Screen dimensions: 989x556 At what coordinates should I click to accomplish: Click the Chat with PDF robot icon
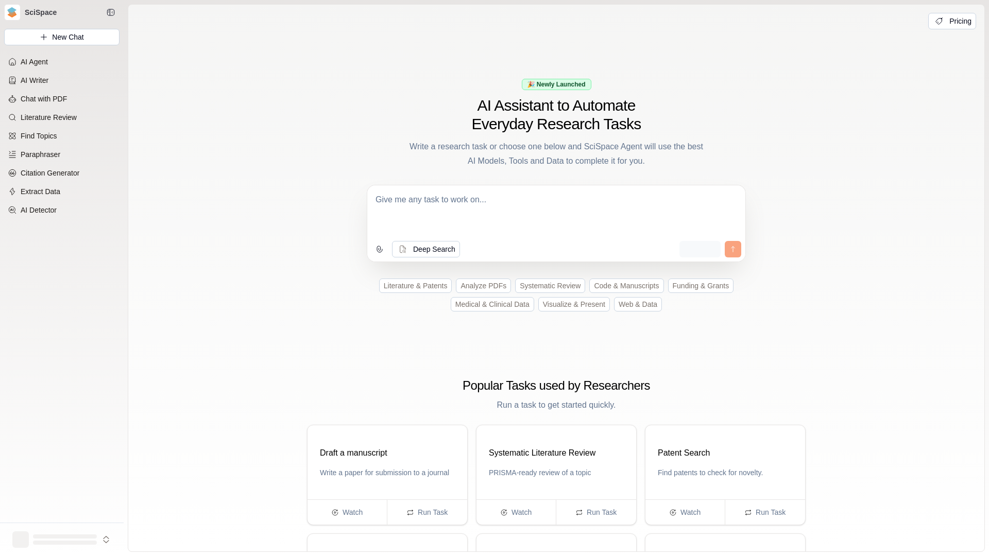[x=12, y=99]
